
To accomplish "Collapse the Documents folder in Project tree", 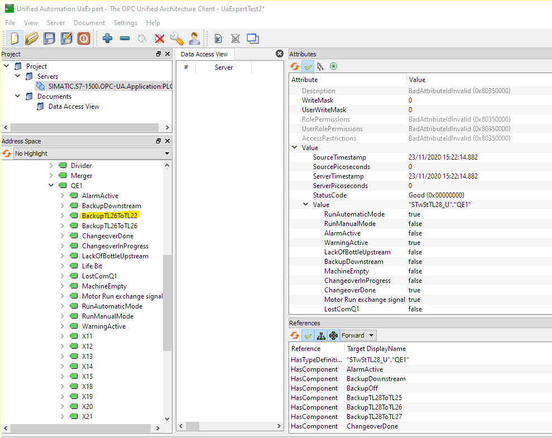I will pos(18,96).
